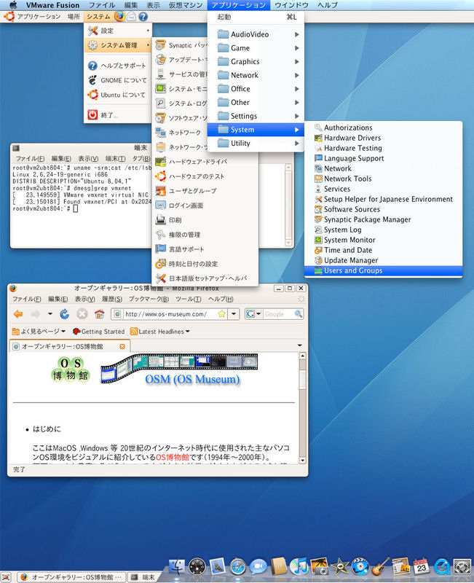474x583 pixels.
Task: Open URL bar history dropdown
Action: 234,314
